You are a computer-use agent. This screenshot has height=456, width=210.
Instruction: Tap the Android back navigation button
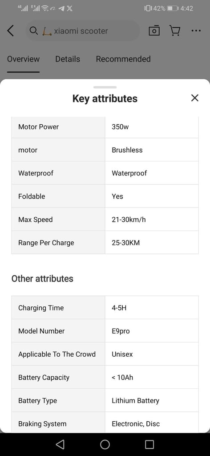tap(60, 444)
